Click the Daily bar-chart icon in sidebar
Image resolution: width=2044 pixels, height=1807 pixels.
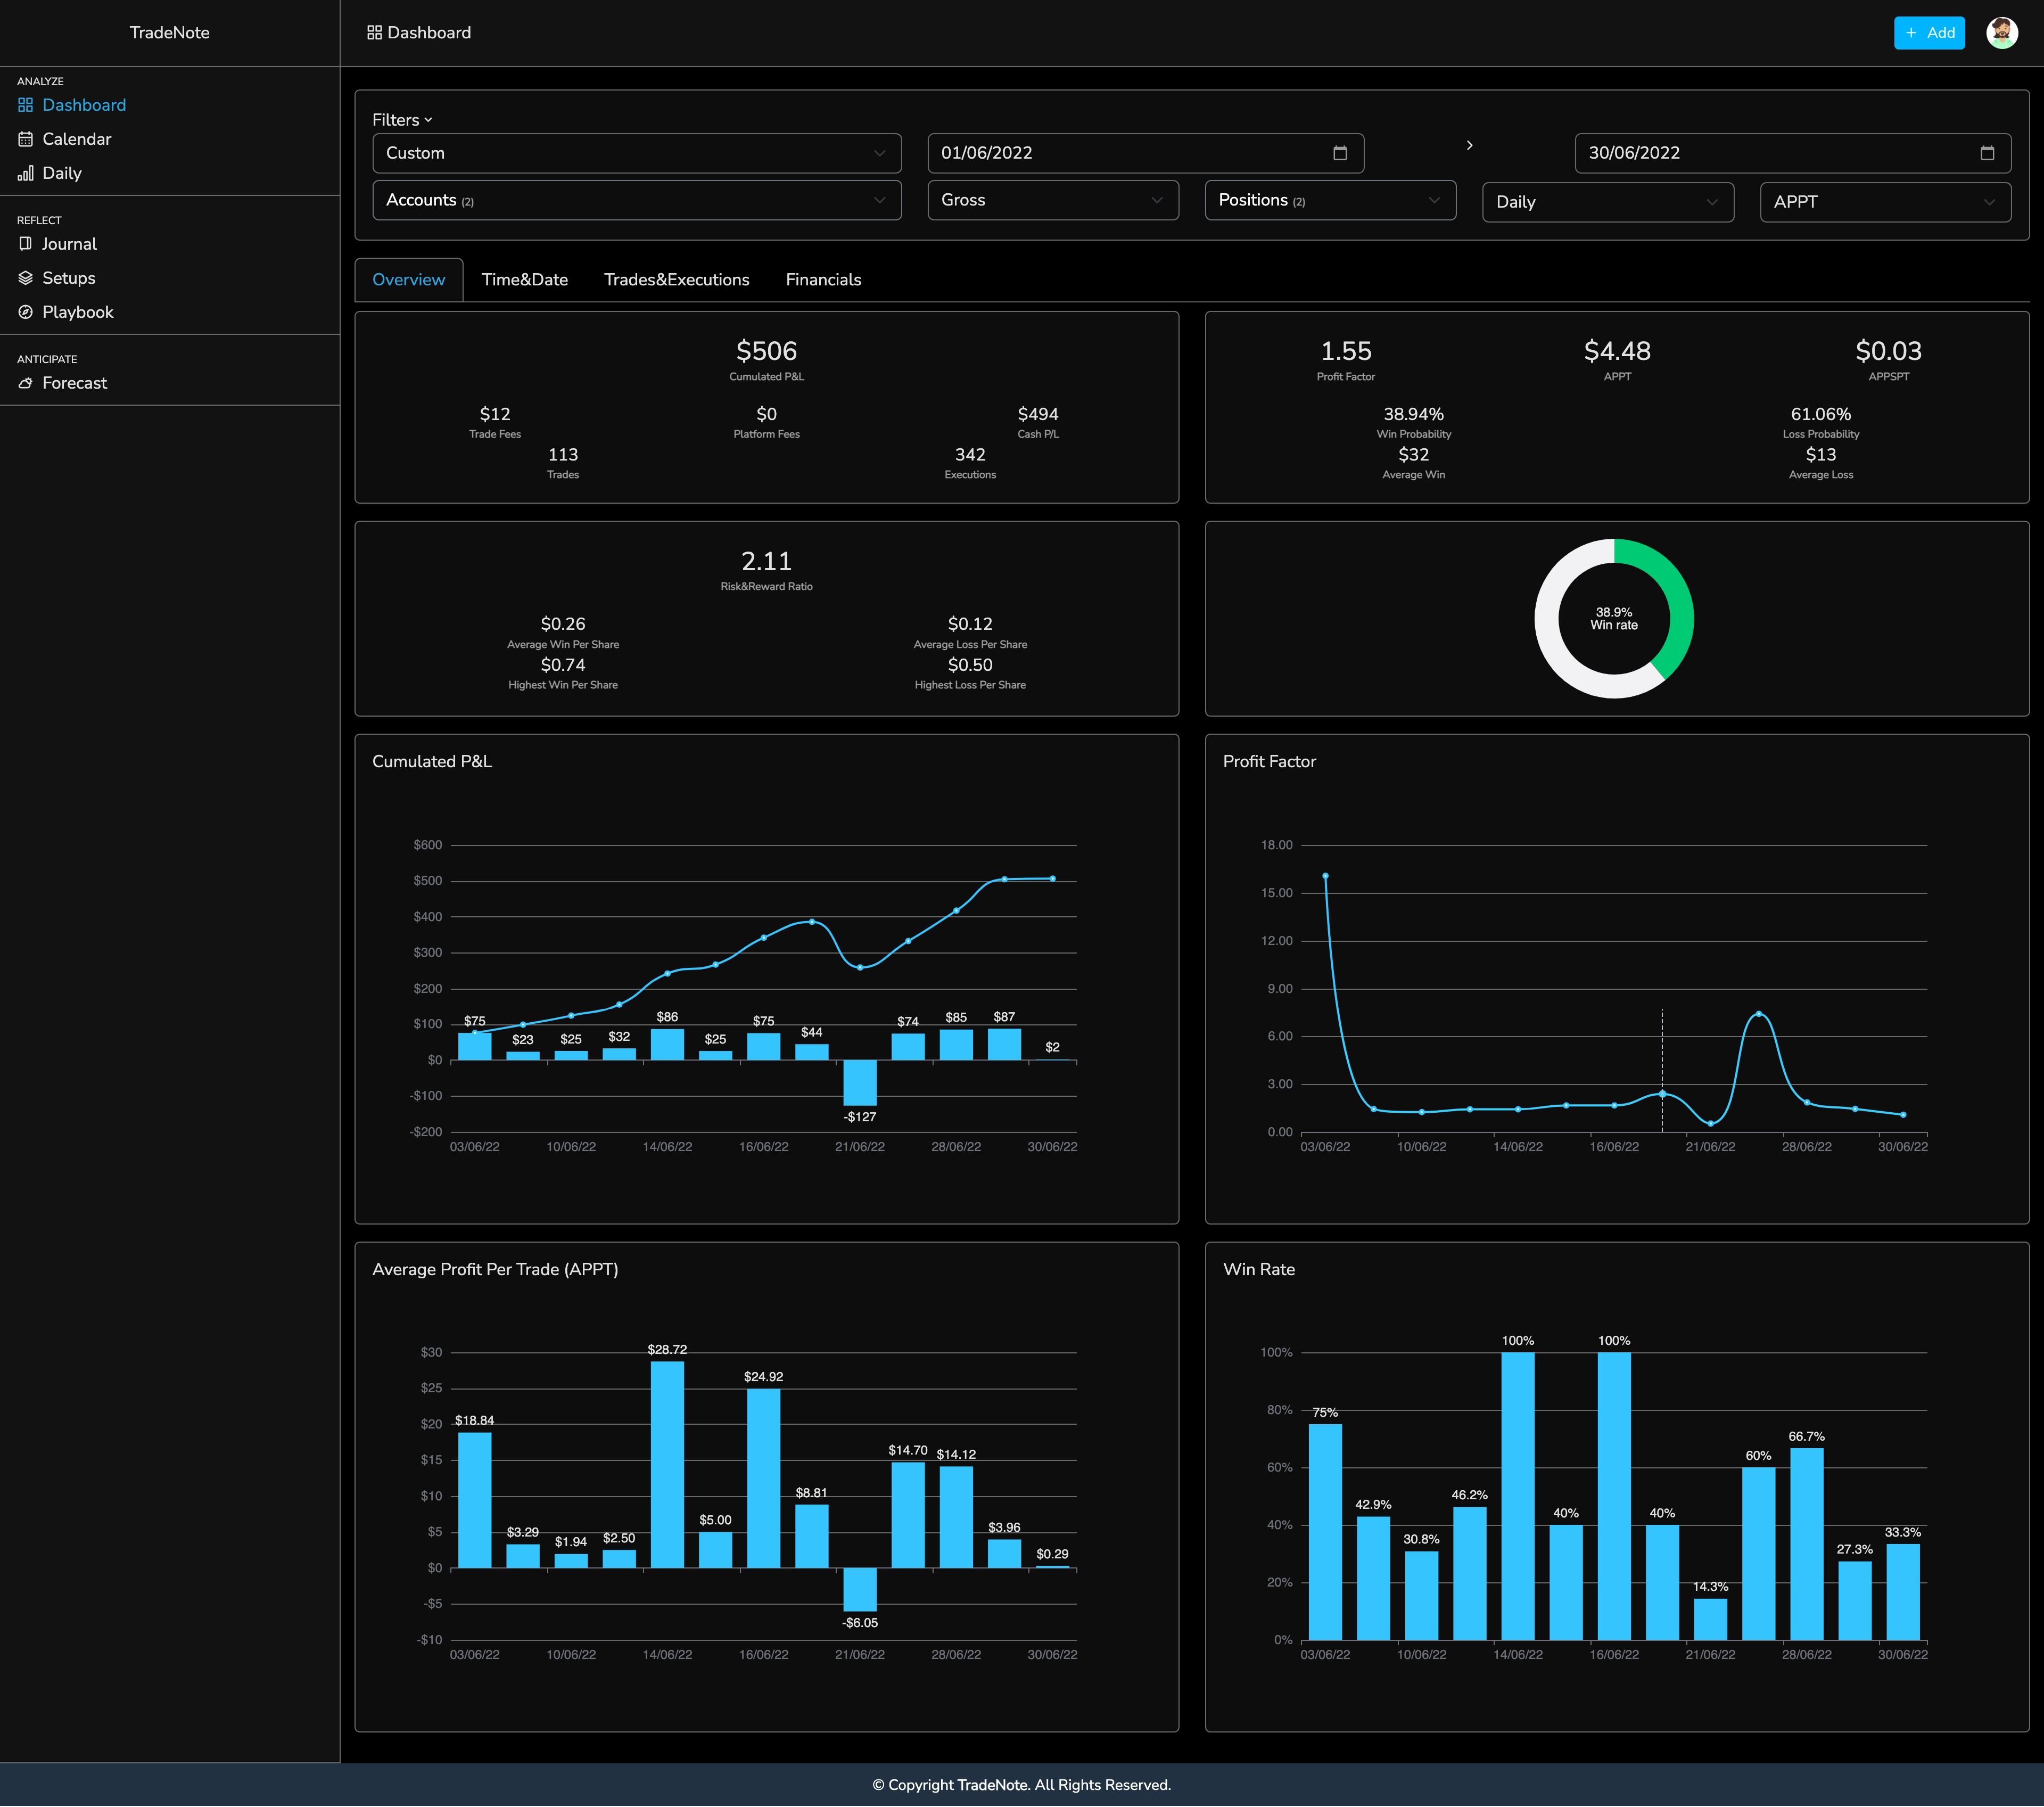click(25, 173)
